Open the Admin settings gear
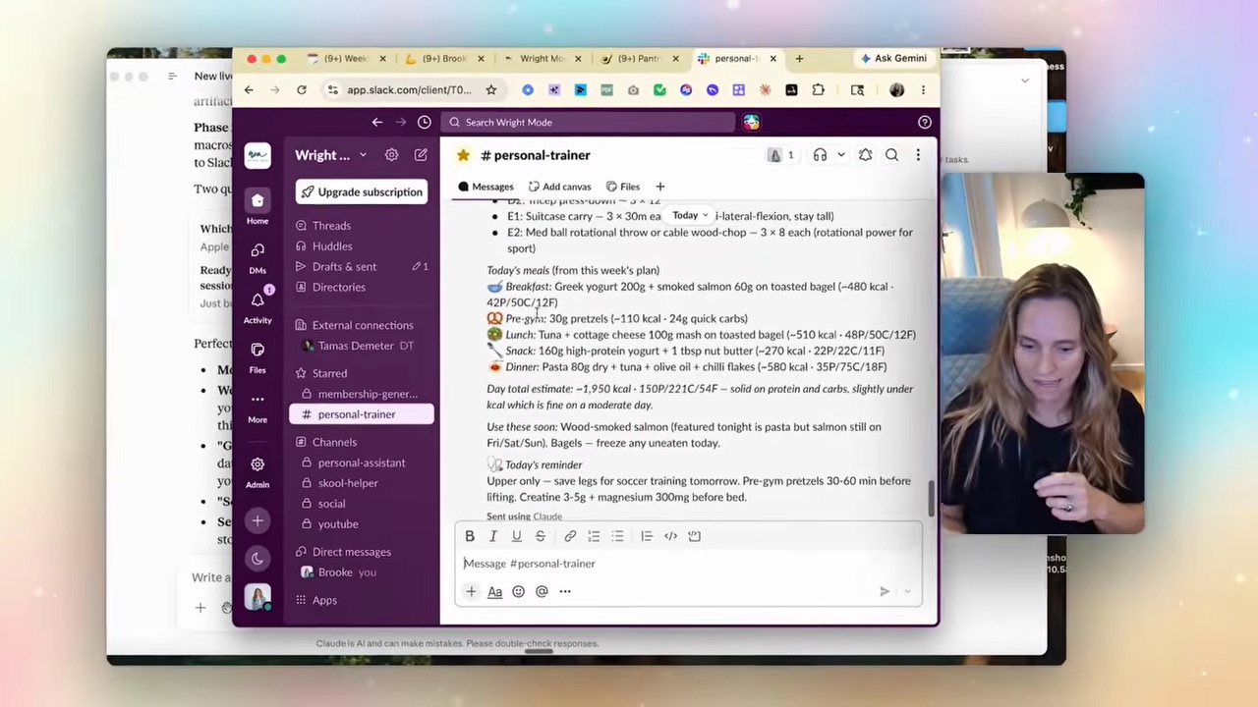1258x707 pixels. [257, 470]
